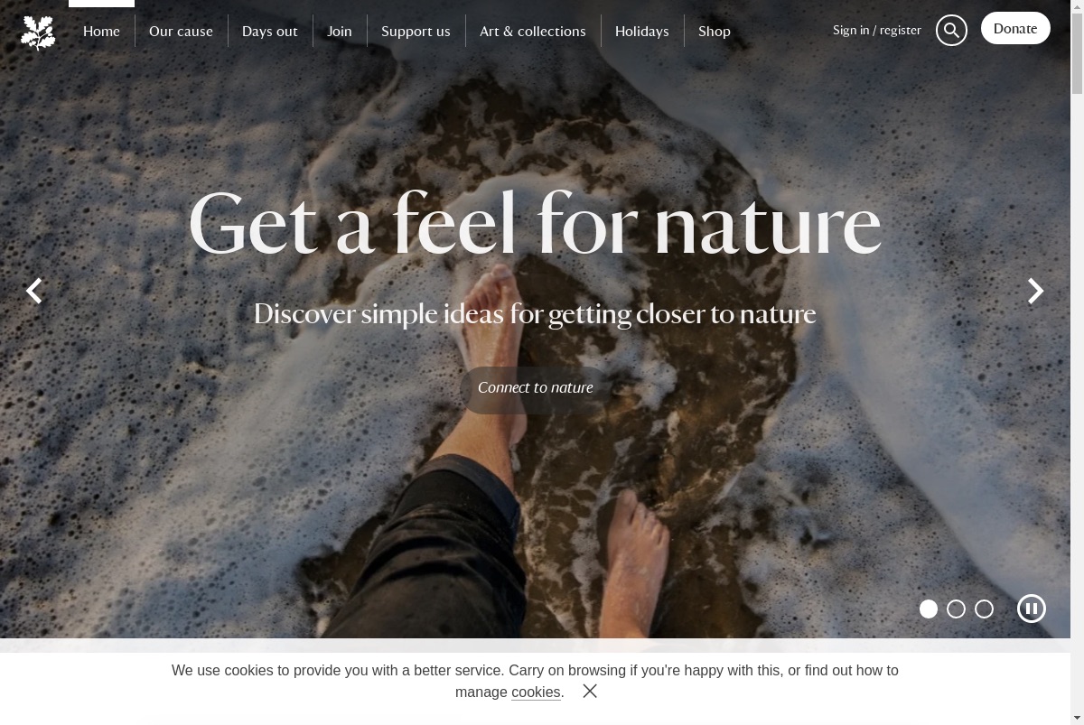Visit the Shop navigation link

715,31
